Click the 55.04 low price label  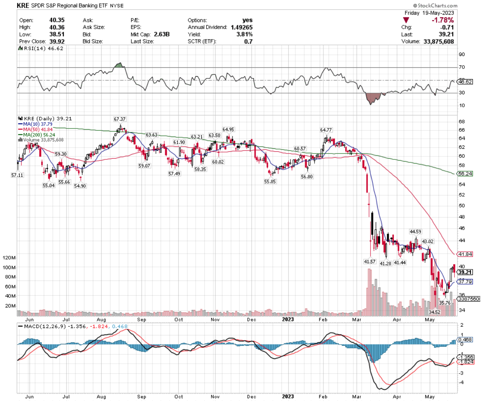49,186
